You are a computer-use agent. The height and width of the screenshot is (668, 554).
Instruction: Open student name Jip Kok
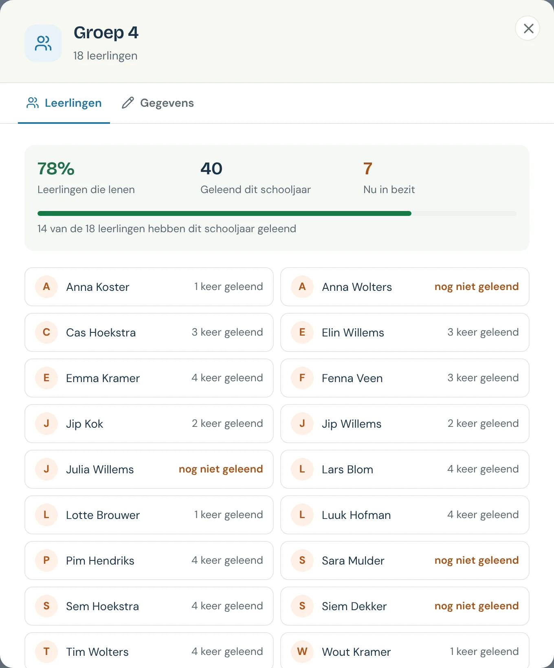tap(85, 424)
